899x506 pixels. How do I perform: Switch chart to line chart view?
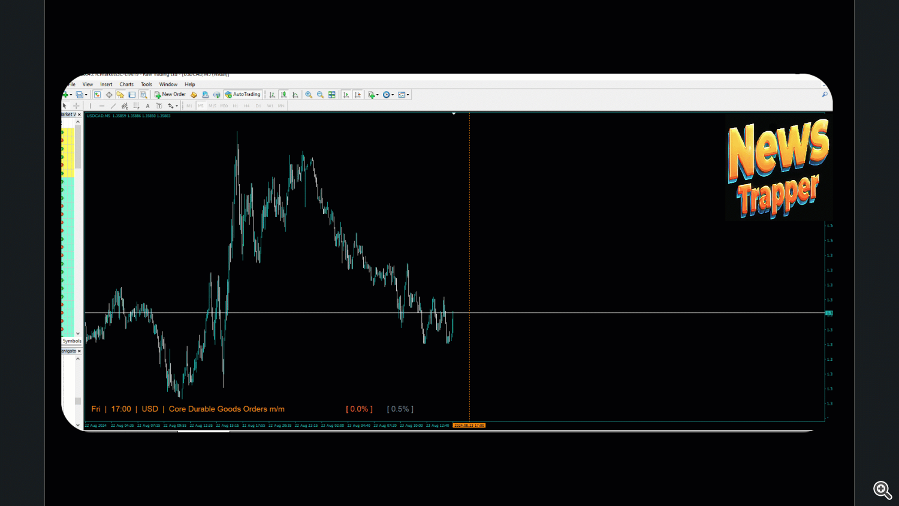click(x=295, y=95)
